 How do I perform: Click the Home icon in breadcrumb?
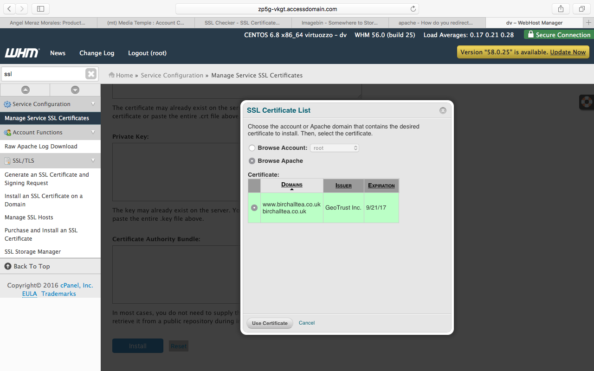pyautogui.click(x=111, y=75)
